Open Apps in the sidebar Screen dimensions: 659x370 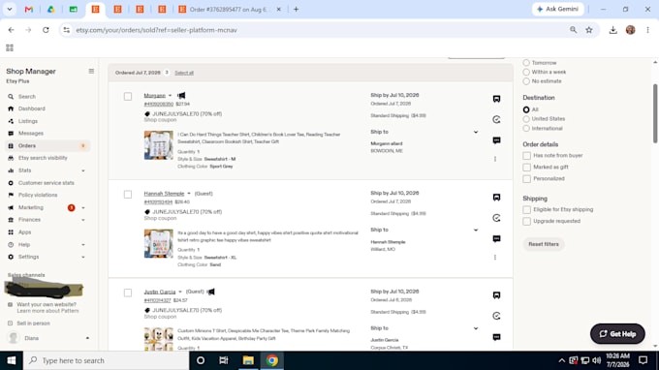[x=24, y=232]
